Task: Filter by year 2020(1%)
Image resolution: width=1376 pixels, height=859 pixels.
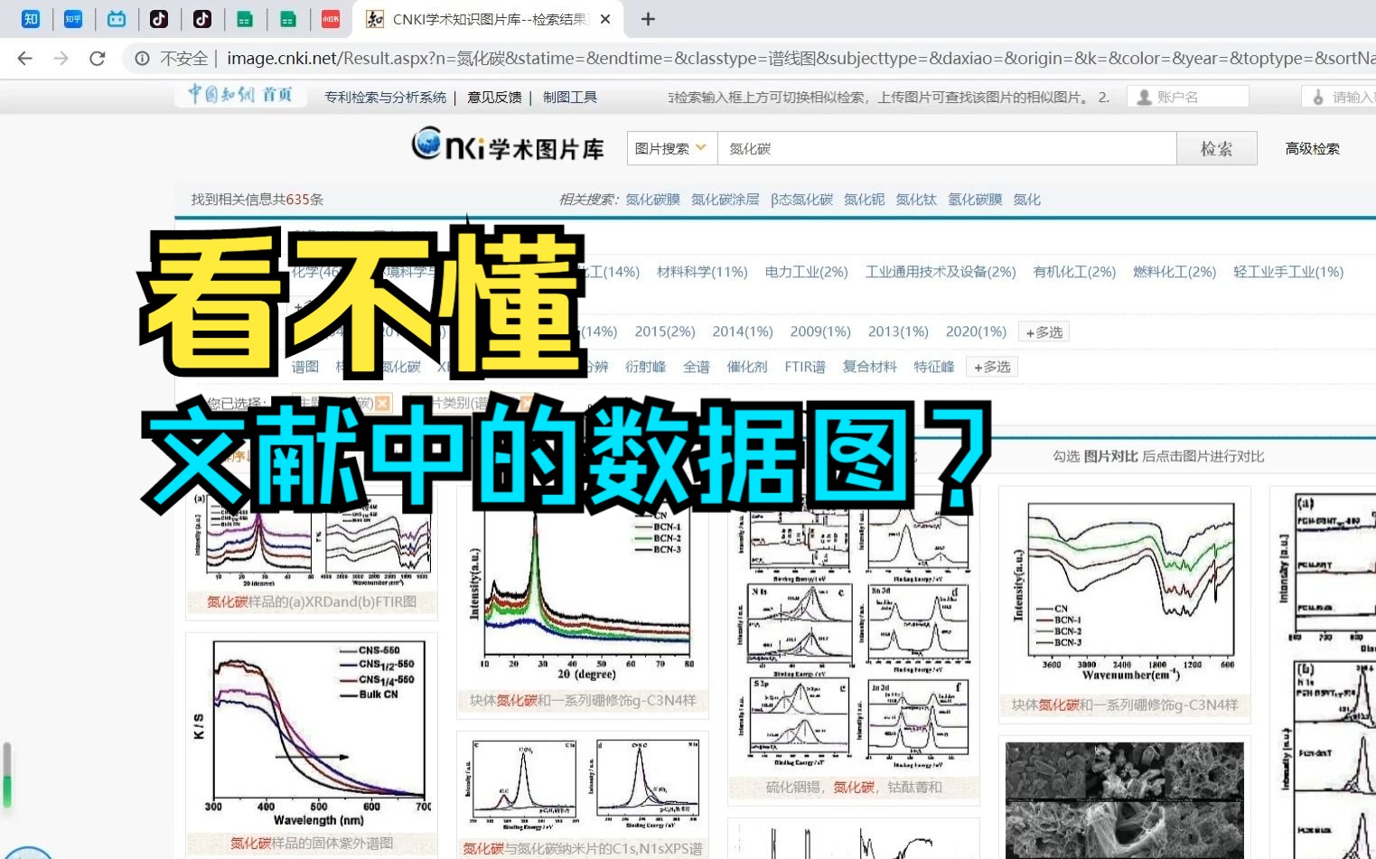Action: pos(976,331)
